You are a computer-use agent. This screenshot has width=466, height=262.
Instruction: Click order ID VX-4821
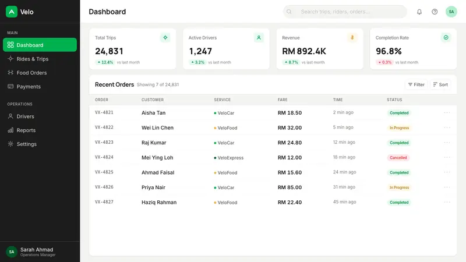point(104,112)
